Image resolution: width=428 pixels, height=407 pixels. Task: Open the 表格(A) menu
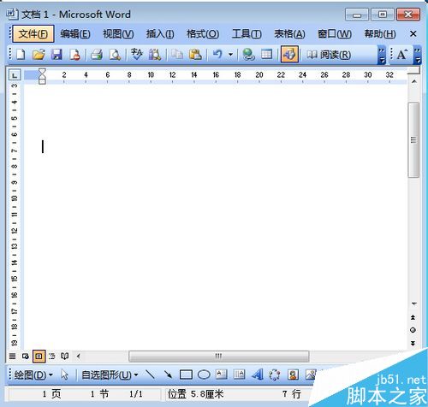click(289, 34)
